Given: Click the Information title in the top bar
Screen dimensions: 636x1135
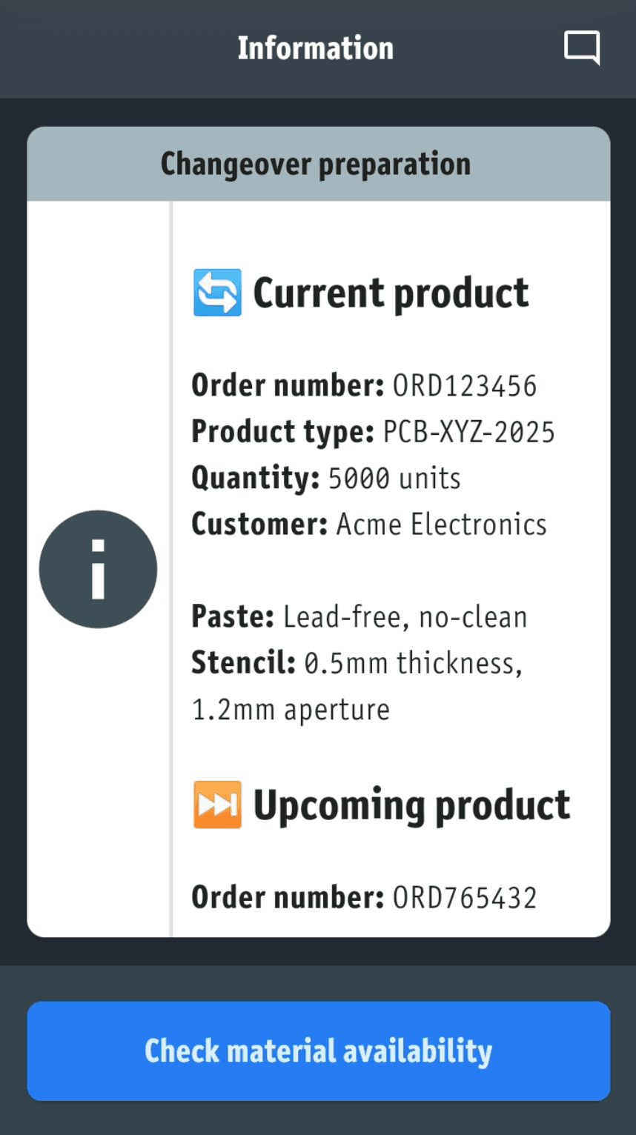Looking at the screenshot, I should point(315,47).
